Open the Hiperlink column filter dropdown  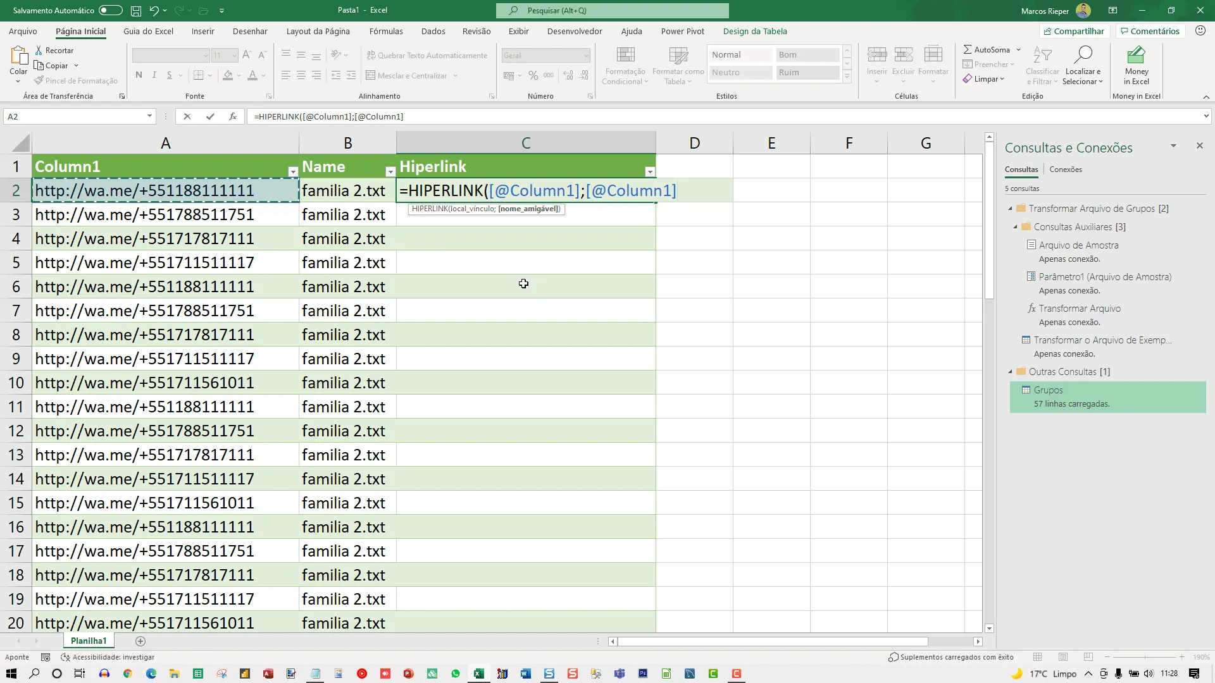649,172
